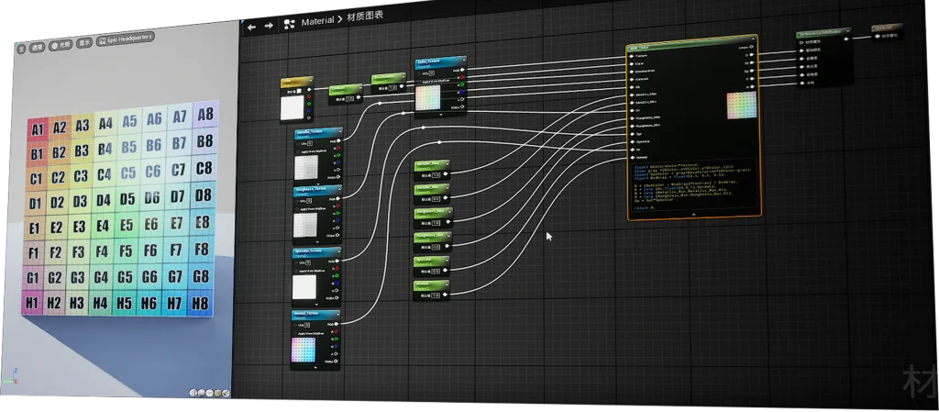Screen dimensions: 939x412
Task: Click Roughness_Max output pin
Action: [447, 223]
